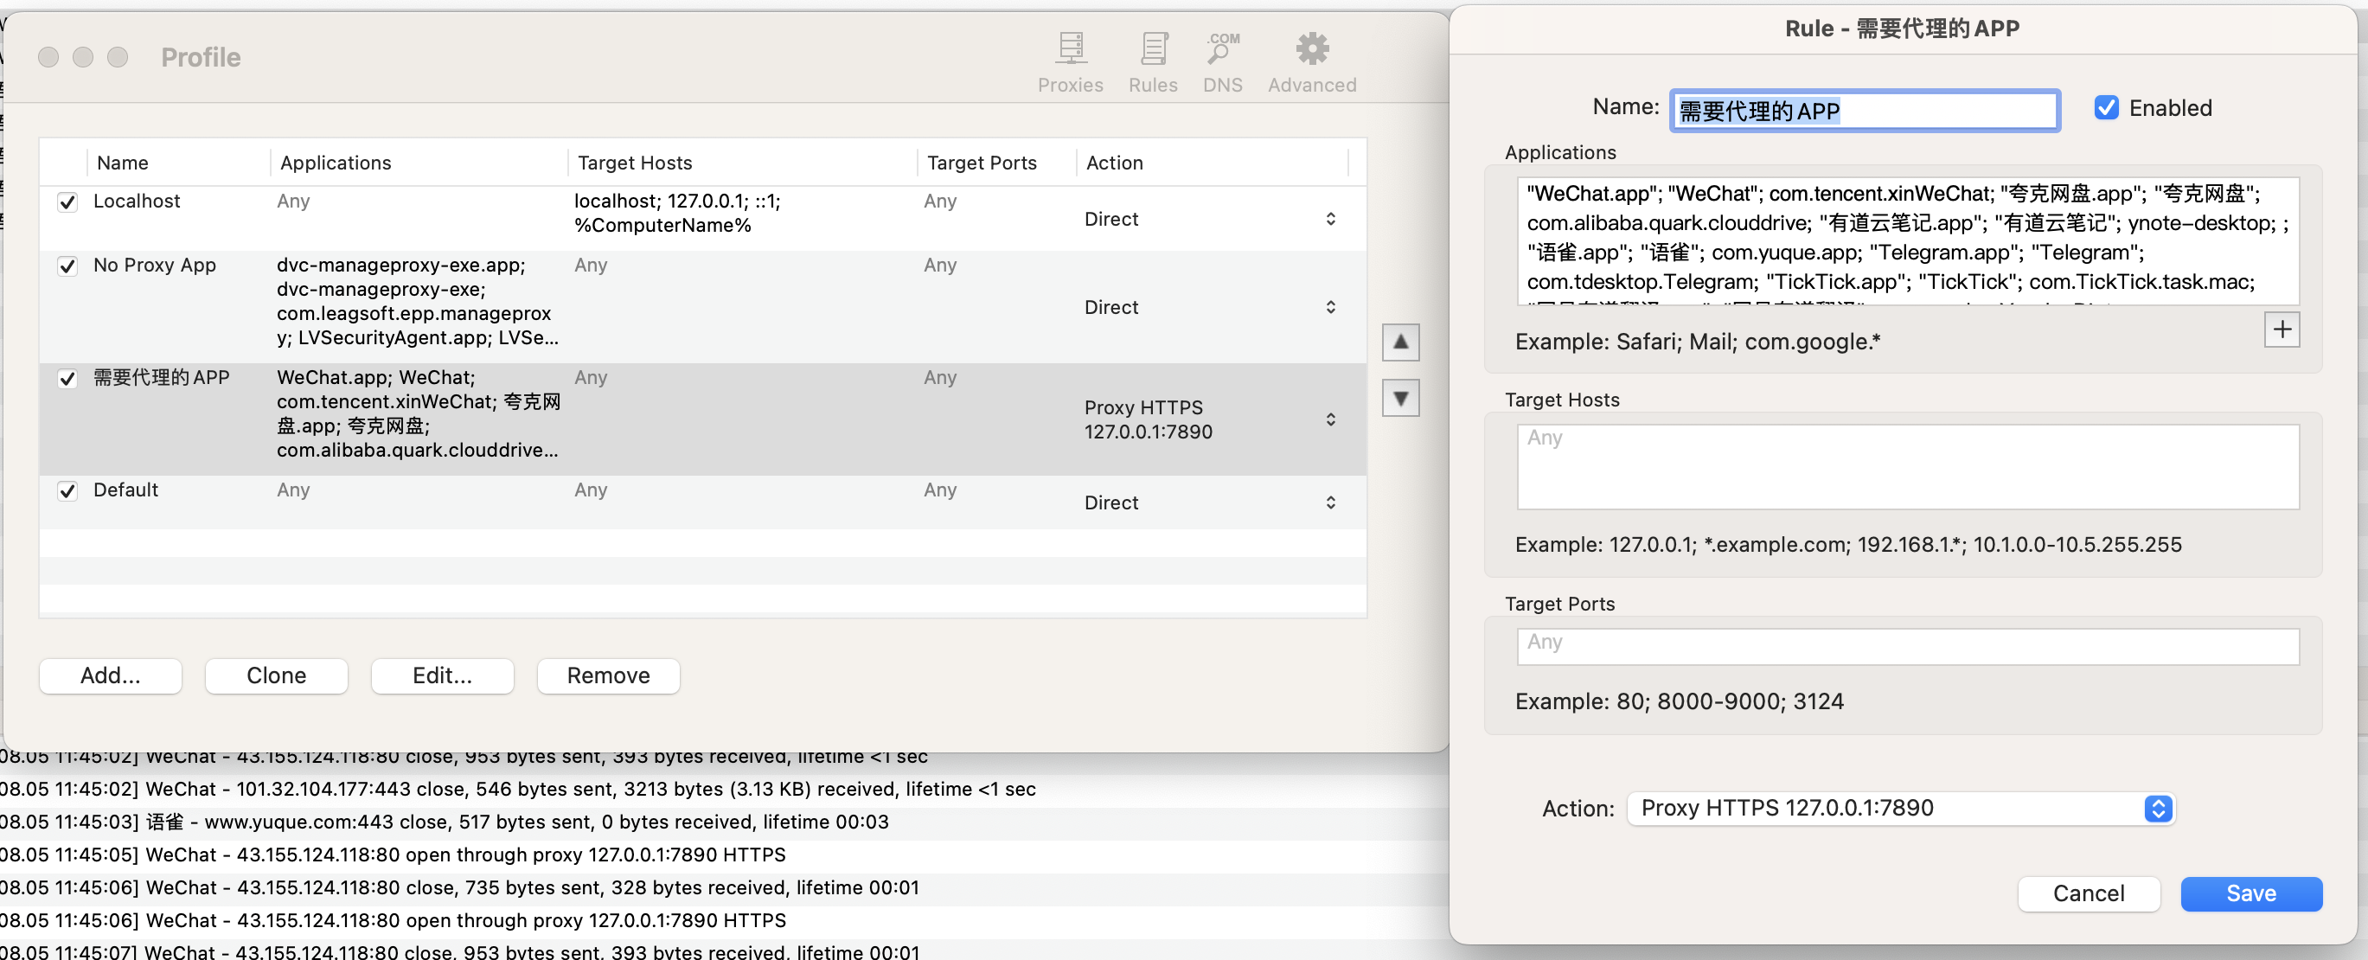The width and height of the screenshot is (2368, 960).
Task: Change action for Localhost rule row
Action: click(1330, 219)
